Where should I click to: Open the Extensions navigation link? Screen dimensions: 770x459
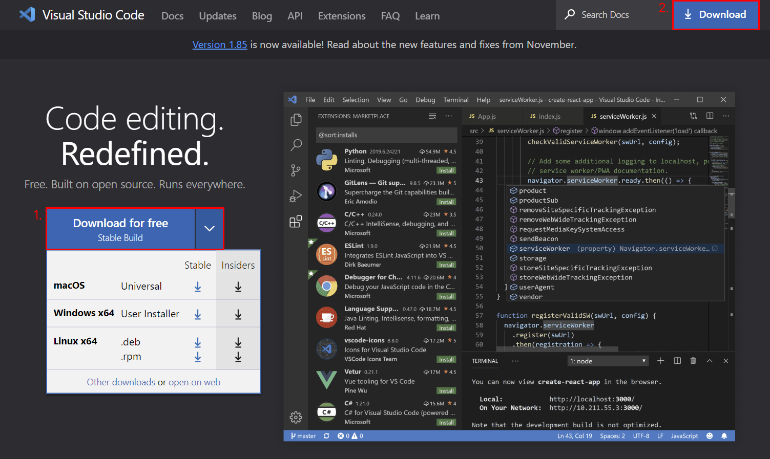tap(342, 16)
